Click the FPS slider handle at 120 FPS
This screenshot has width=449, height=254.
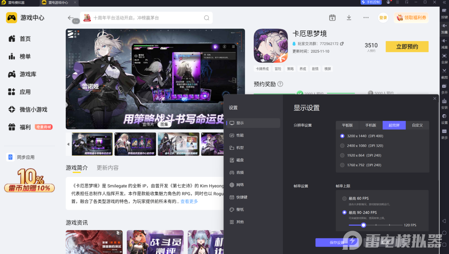(363, 225)
